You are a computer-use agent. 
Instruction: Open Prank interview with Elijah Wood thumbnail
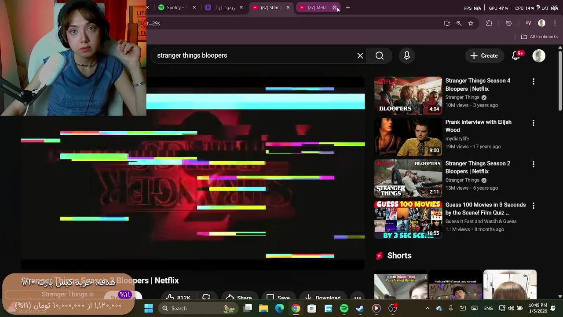click(x=408, y=137)
